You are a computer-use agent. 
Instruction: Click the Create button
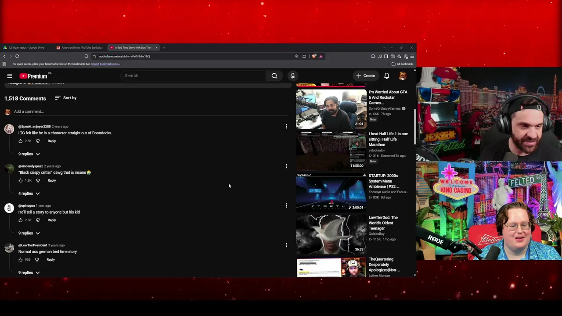(366, 76)
